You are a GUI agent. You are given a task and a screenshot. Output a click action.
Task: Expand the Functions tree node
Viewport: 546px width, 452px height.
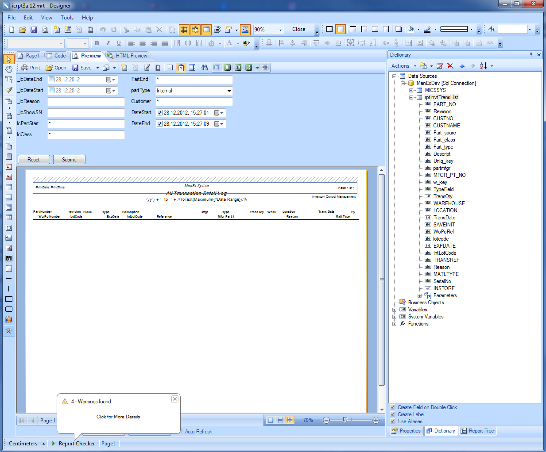[394, 324]
